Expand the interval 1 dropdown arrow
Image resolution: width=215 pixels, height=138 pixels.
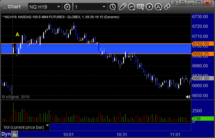tap(104, 7)
